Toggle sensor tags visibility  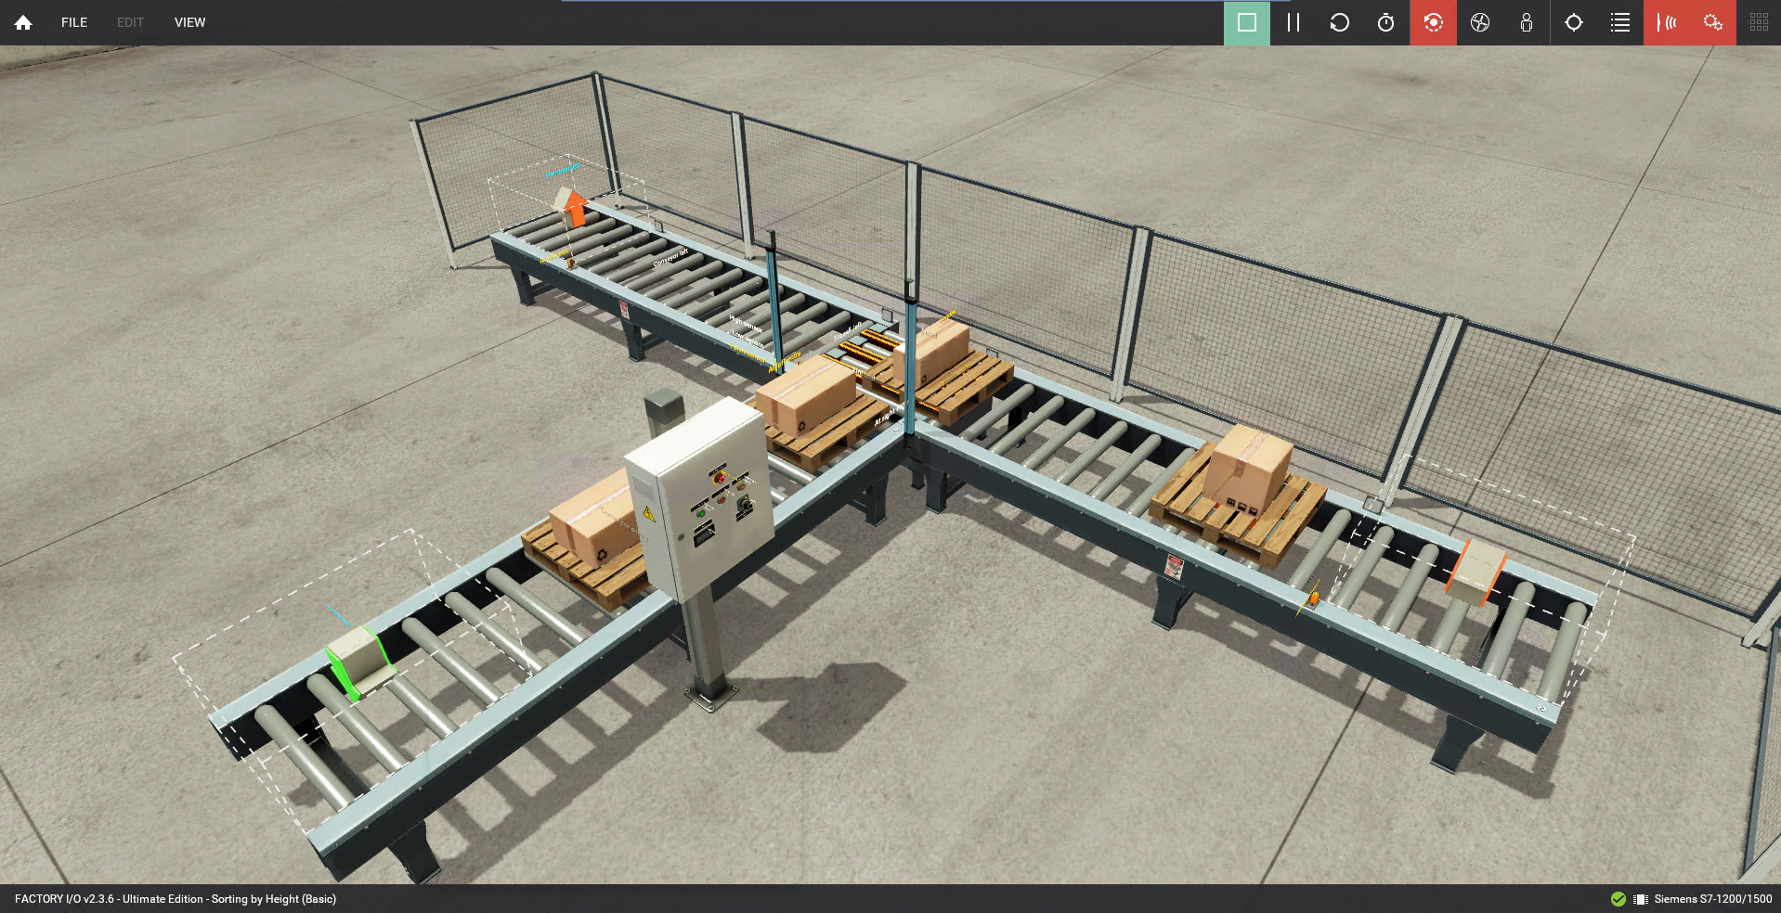coord(1667,22)
